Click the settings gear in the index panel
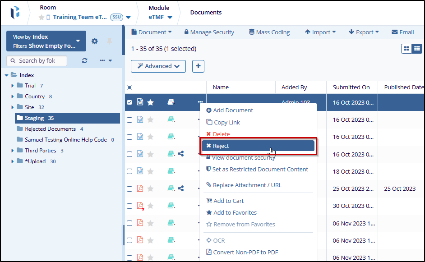Image resolution: width=425 pixels, height=262 pixels. [94, 41]
